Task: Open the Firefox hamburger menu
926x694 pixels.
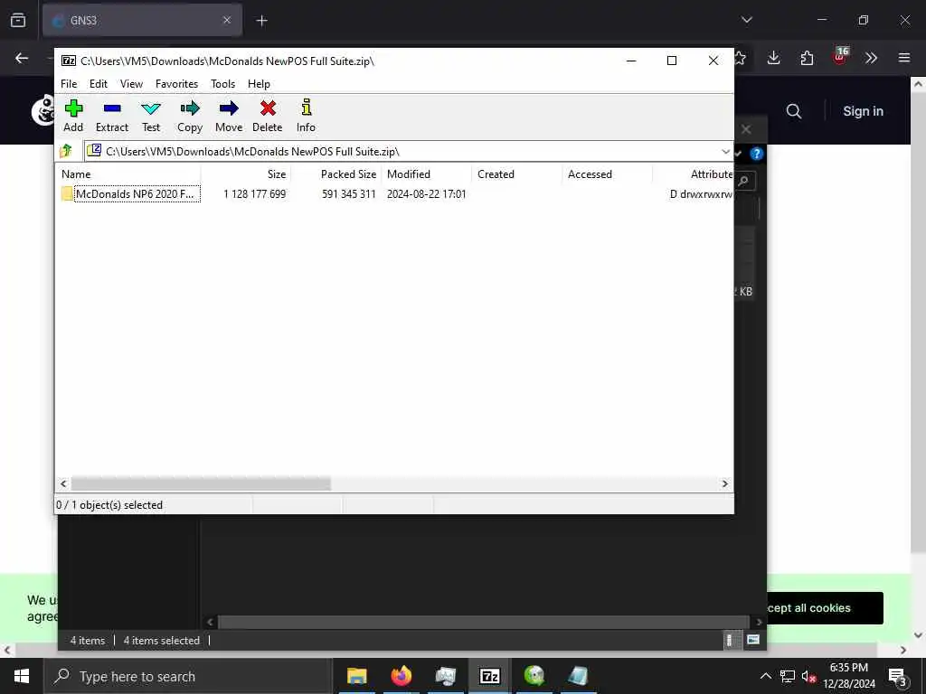Action: pos(904,58)
